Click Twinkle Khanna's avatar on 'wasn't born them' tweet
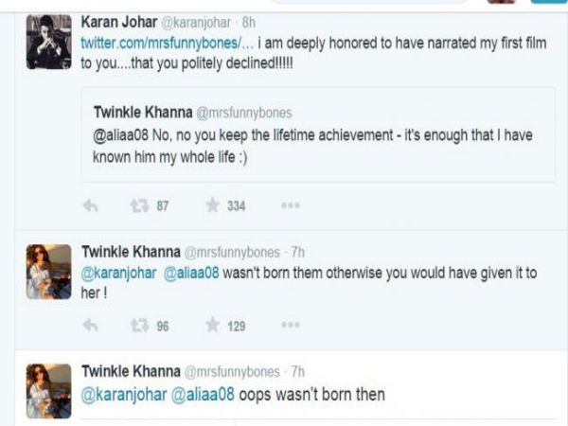Viewport: 568px width, 426px height. (48, 272)
